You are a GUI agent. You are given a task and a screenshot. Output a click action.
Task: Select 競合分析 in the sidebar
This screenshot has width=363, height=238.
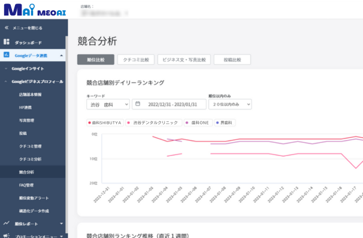pyautogui.click(x=32, y=172)
